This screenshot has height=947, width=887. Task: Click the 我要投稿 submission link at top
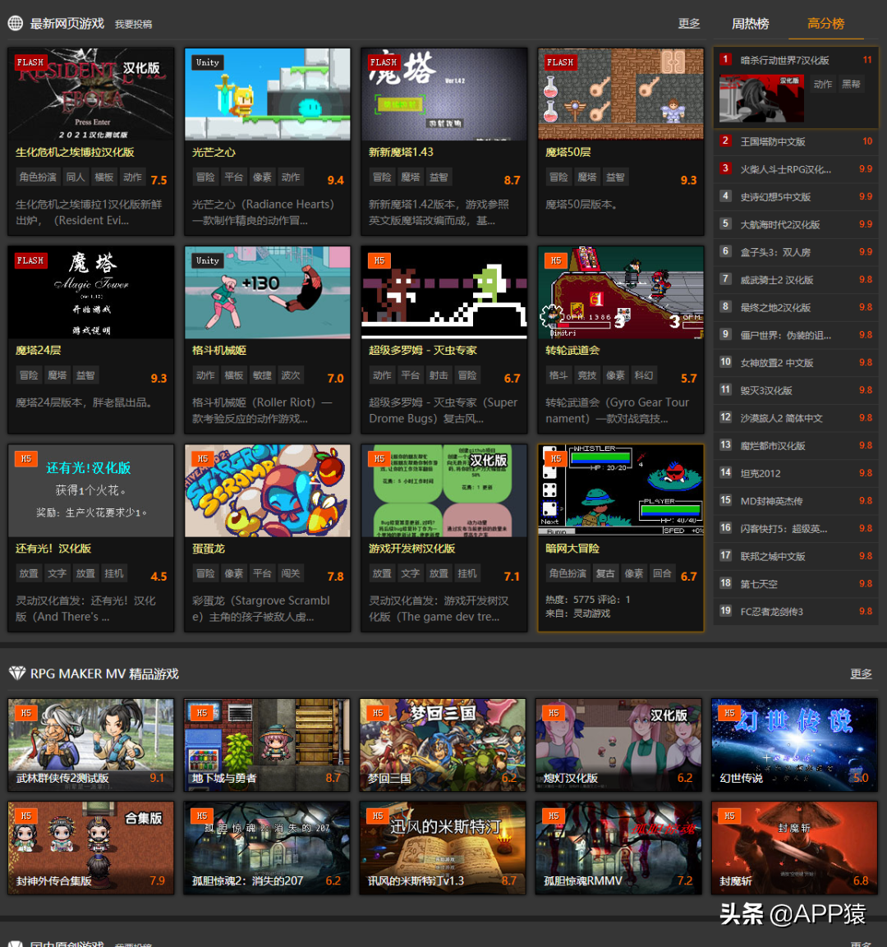point(133,25)
